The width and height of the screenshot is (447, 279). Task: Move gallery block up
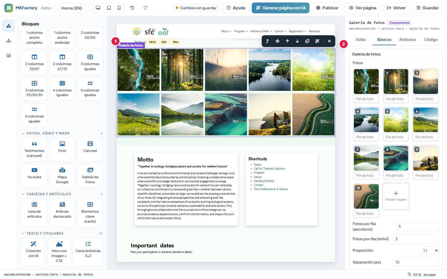[x=287, y=41]
